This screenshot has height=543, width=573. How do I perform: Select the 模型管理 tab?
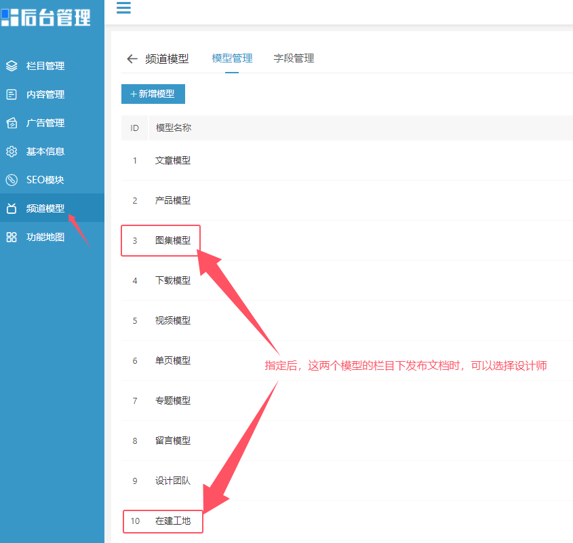(232, 58)
